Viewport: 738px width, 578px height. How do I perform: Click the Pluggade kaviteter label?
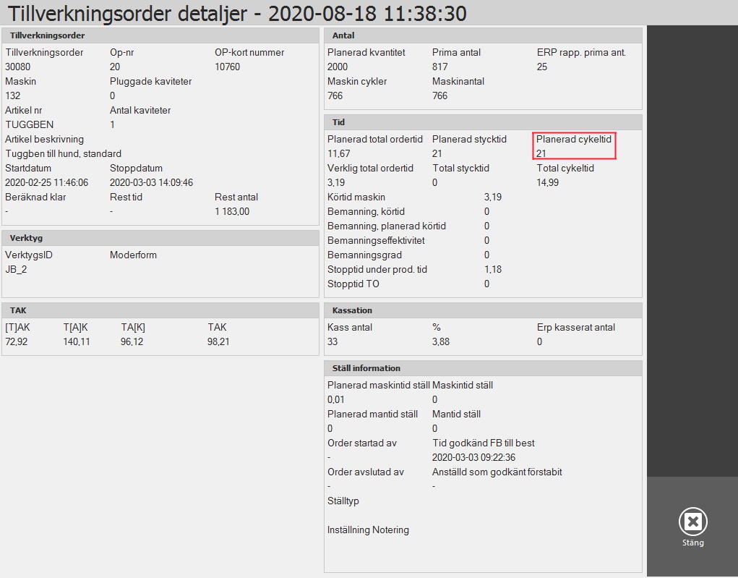pos(150,81)
